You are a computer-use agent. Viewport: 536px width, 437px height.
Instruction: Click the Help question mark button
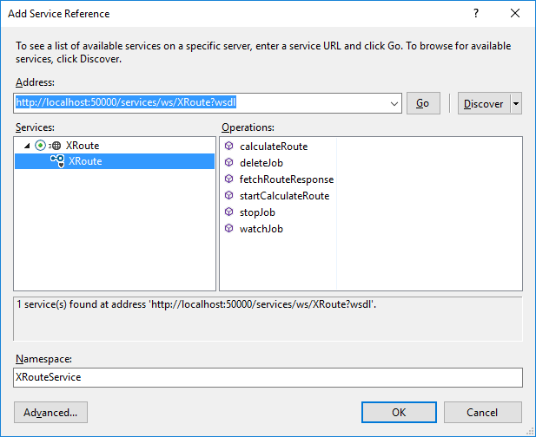[x=475, y=14]
